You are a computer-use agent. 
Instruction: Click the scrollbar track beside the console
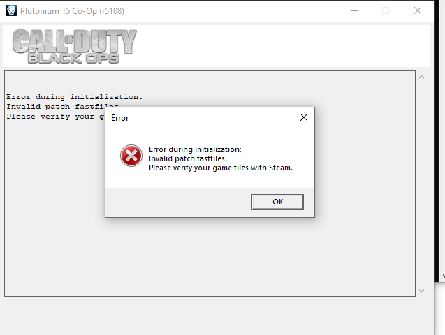(422, 184)
